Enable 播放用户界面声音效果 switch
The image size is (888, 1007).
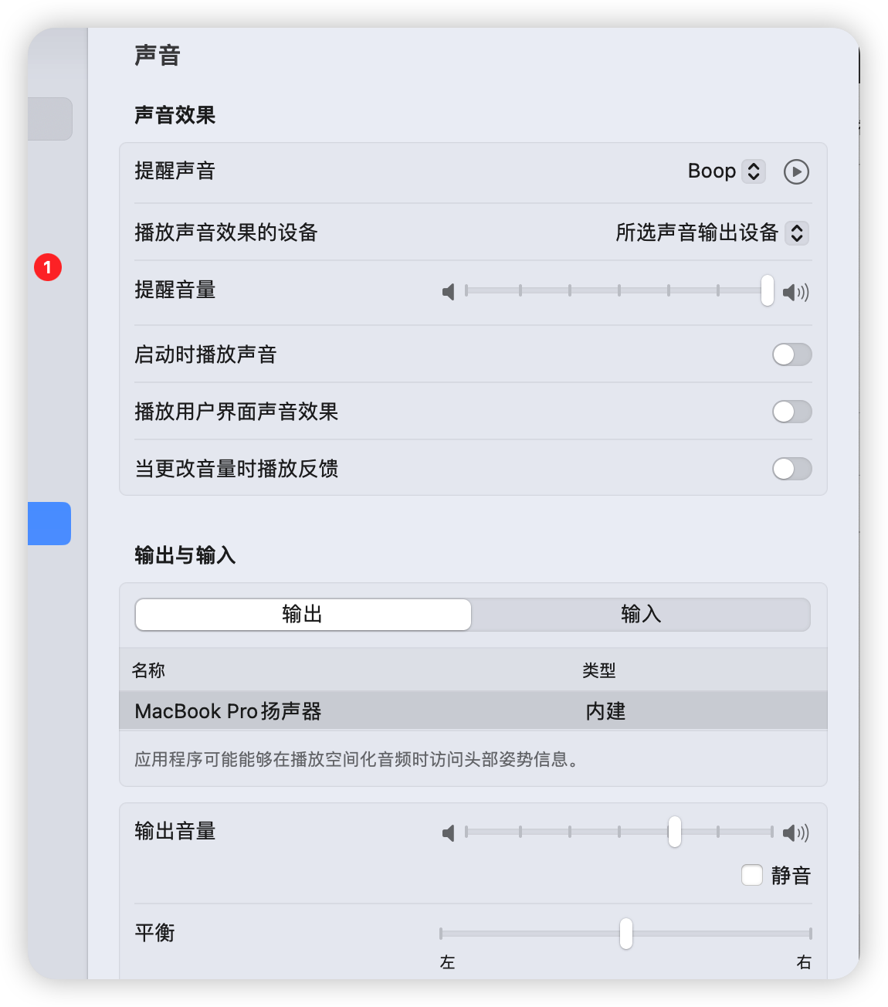[x=792, y=412]
